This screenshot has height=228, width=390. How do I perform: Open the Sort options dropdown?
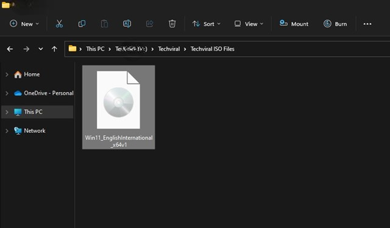pyautogui.click(x=206, y=24)
